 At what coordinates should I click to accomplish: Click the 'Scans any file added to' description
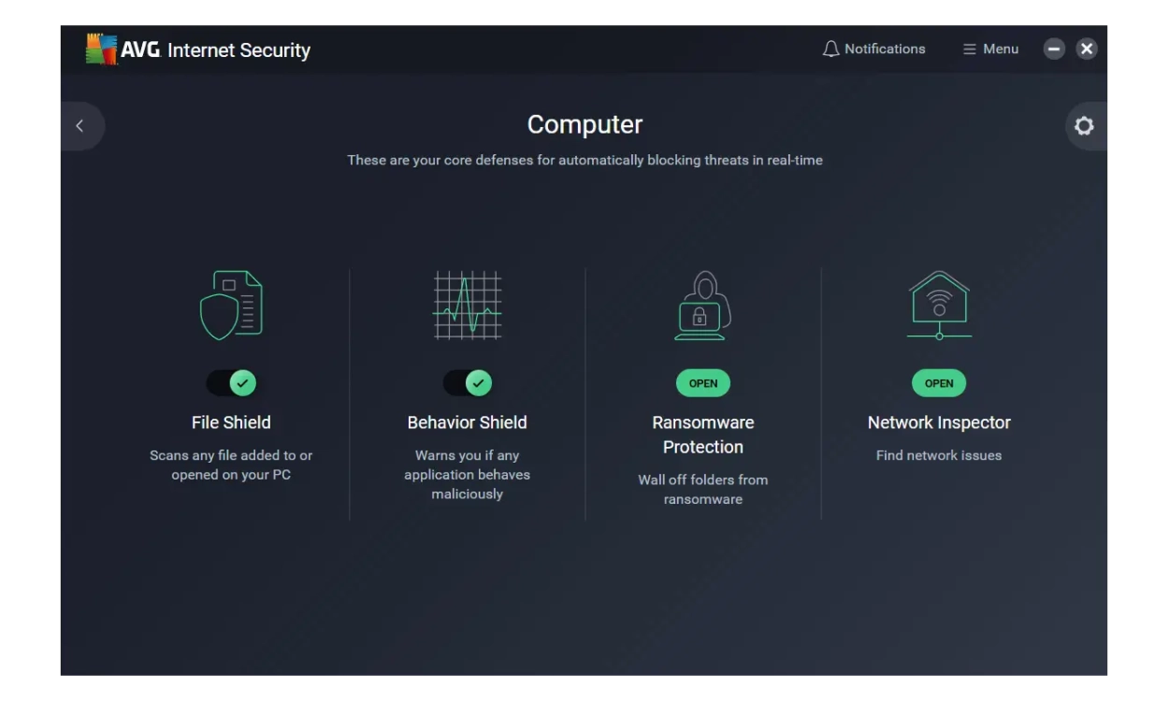pyautogui.click(x=231, y=465)
